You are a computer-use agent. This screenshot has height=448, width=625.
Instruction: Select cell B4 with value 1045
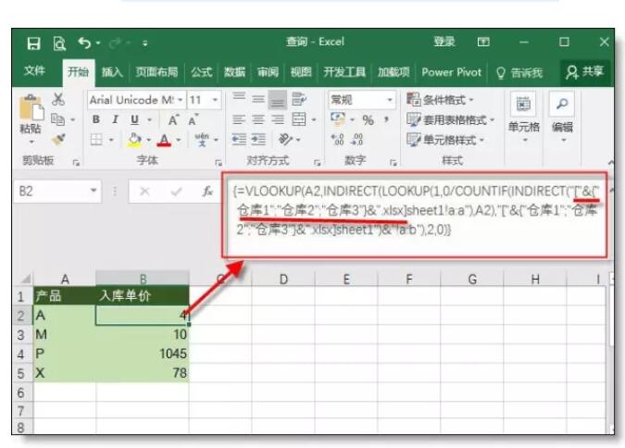(142, 354)
